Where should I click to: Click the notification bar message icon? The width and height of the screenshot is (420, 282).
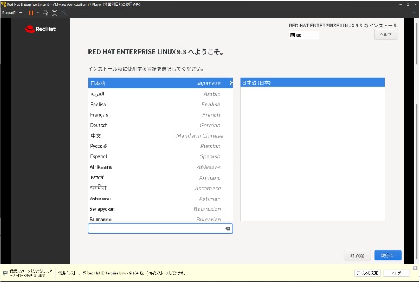pyautogui.click(x=5, y=273)
